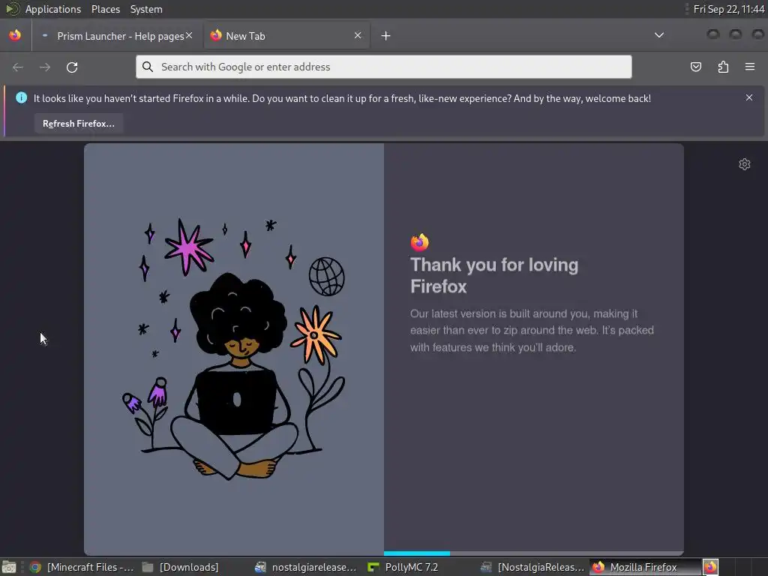The height and width of the screenshot is (576, 768).
Task: Switch to Minecraft Files taskbar window
Action: click(x=82, y=567)
